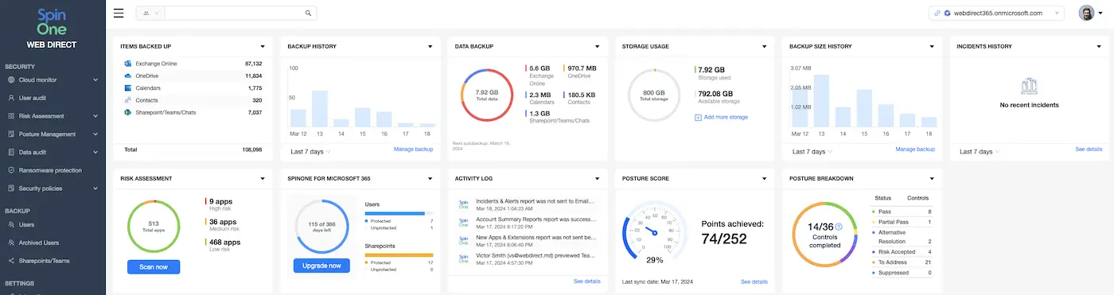Expand the Risk Assessment sidebar submenu

(95, 116)
